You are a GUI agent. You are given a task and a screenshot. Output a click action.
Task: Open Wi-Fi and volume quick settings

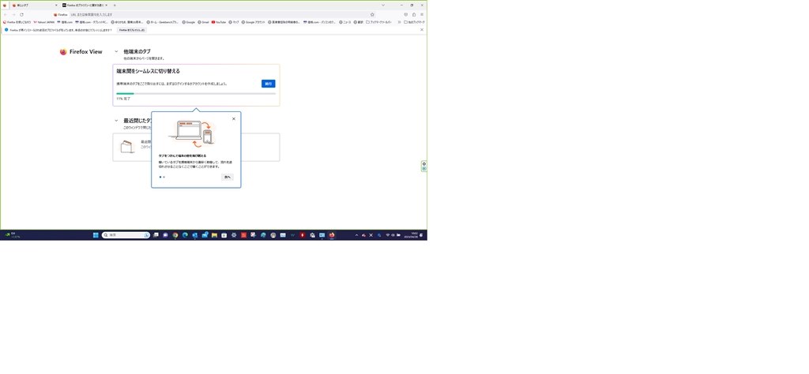click(393, 235)
